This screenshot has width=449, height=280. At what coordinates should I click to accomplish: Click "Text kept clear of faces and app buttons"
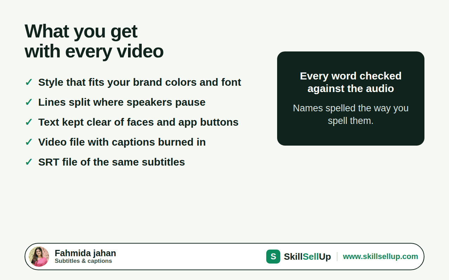(138, 122)
